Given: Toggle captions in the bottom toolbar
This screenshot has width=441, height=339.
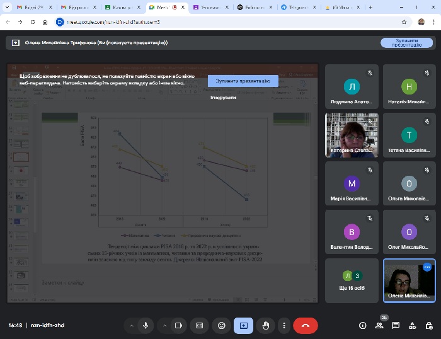Looking at the screenshot, I should [200, 325].
